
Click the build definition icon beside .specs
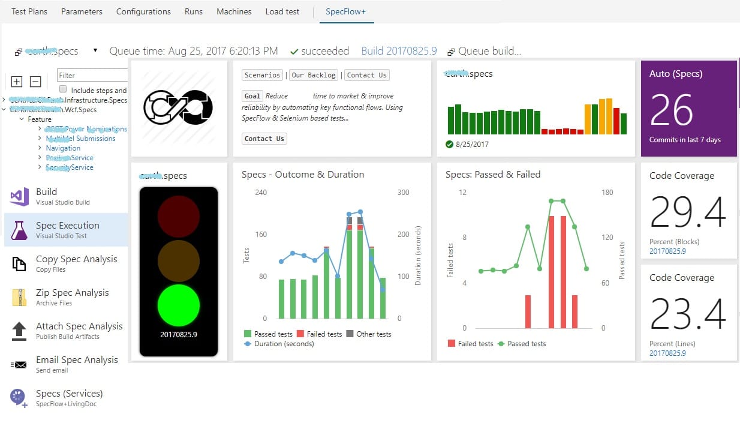click(19, 52)
